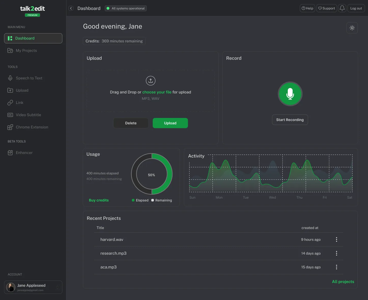Click the talk2edit logo
Viewport: 368px width, 300px height.
[32, 9]
